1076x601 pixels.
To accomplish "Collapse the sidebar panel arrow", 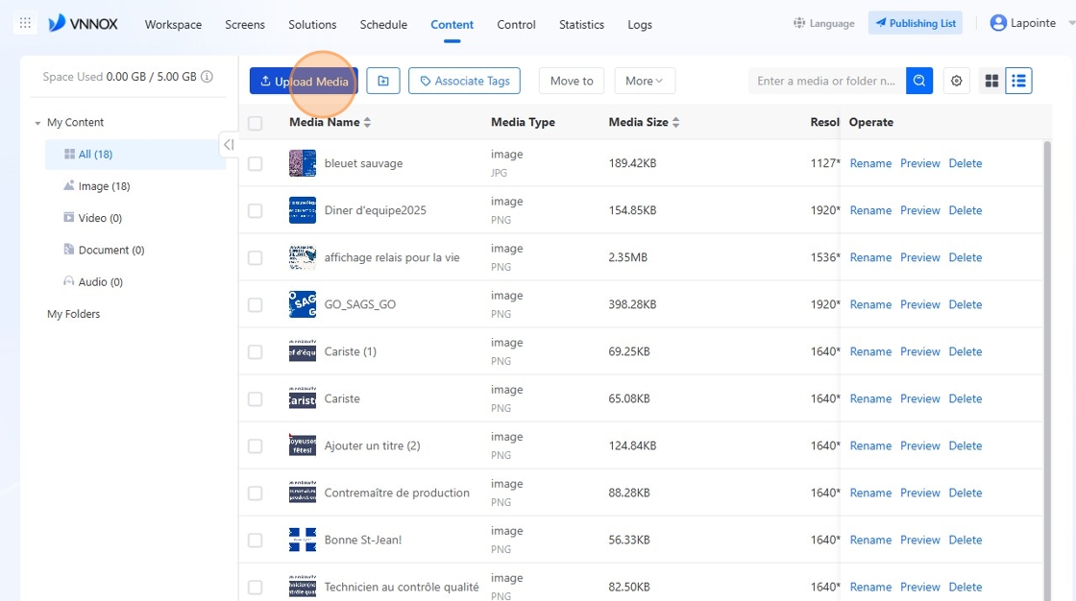I will point(229,145).
